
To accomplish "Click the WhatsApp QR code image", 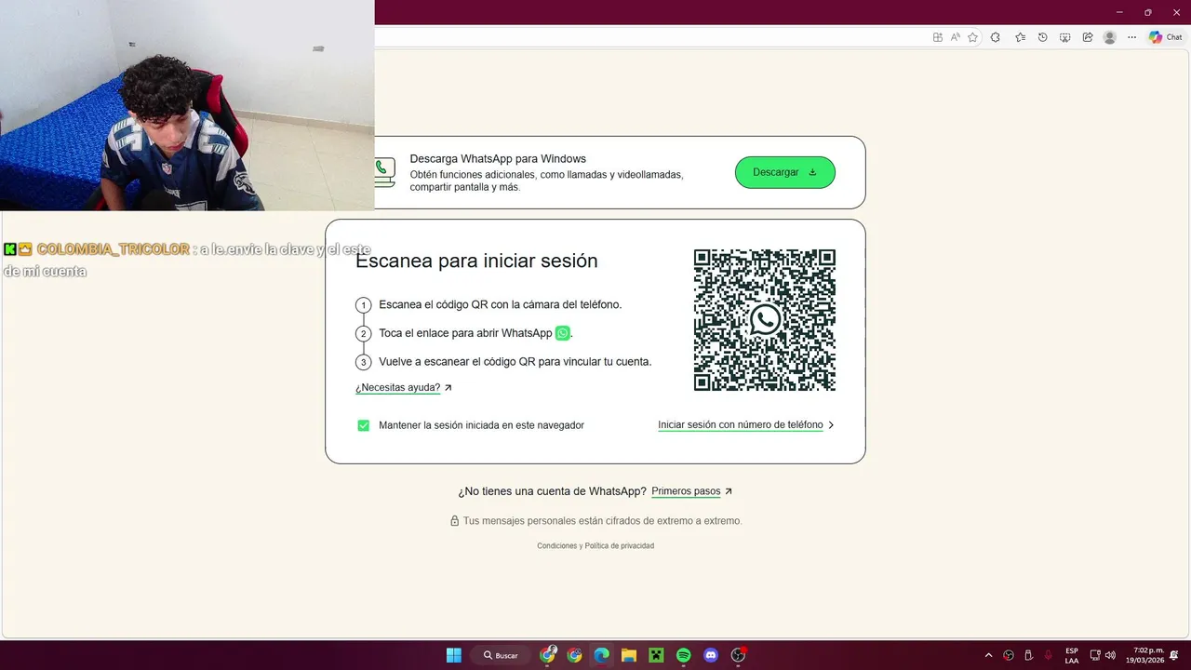I will pos(765,320).
